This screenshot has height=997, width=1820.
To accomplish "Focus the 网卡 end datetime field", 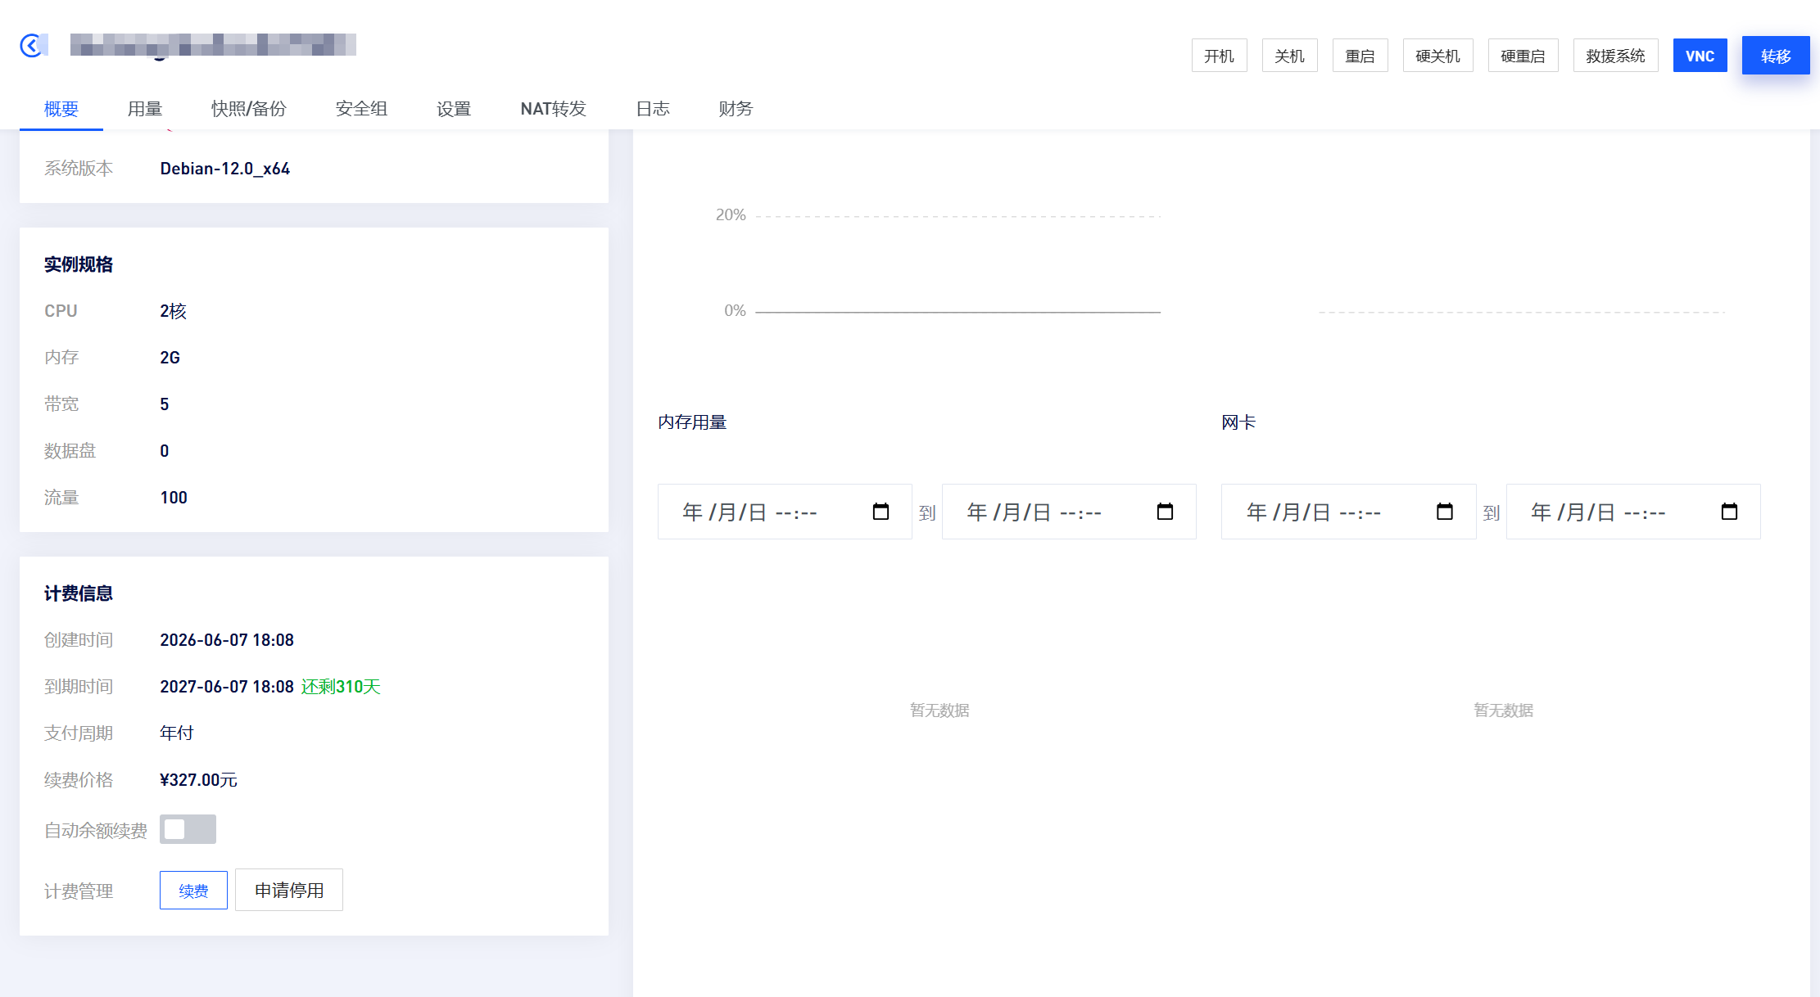I will pos(1633,512).
